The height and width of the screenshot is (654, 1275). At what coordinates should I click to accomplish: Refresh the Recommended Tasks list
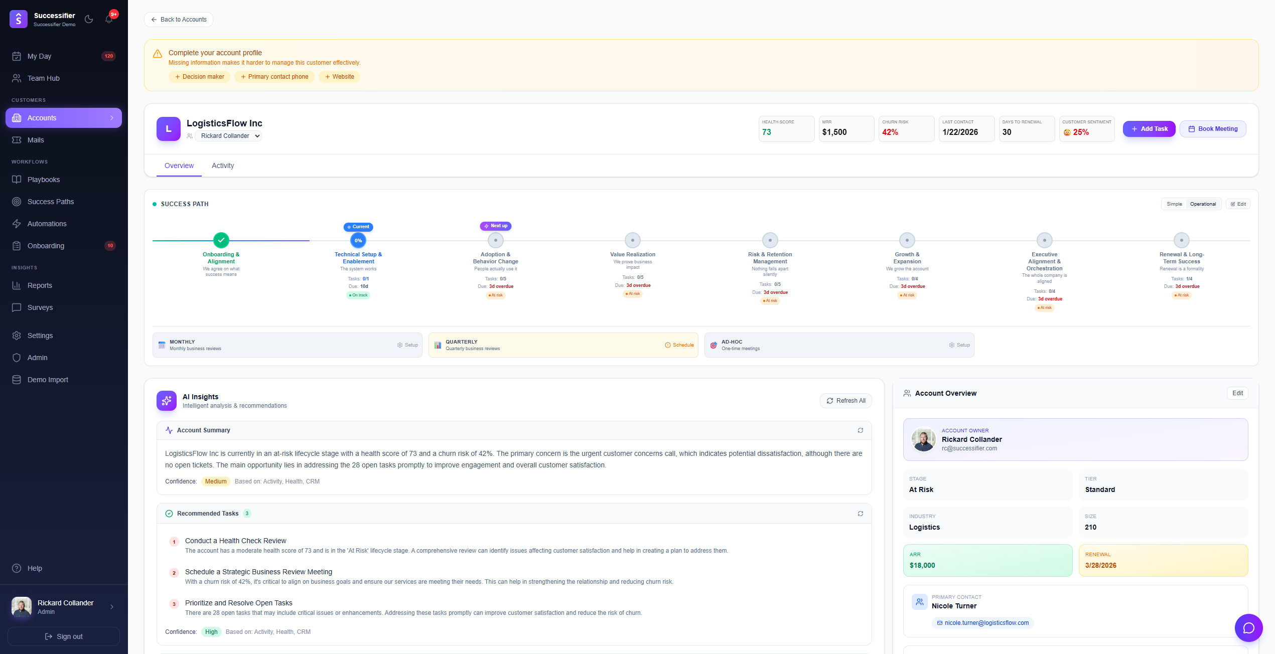tap(860, 514)
